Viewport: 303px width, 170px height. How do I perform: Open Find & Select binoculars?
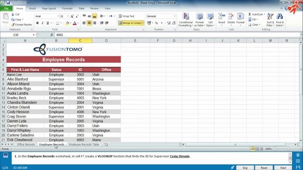coord(280,20)
